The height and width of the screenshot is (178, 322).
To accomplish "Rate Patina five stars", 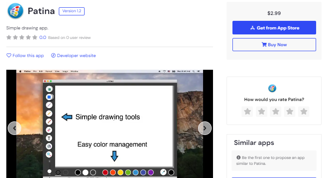I will tap(304, 111).
